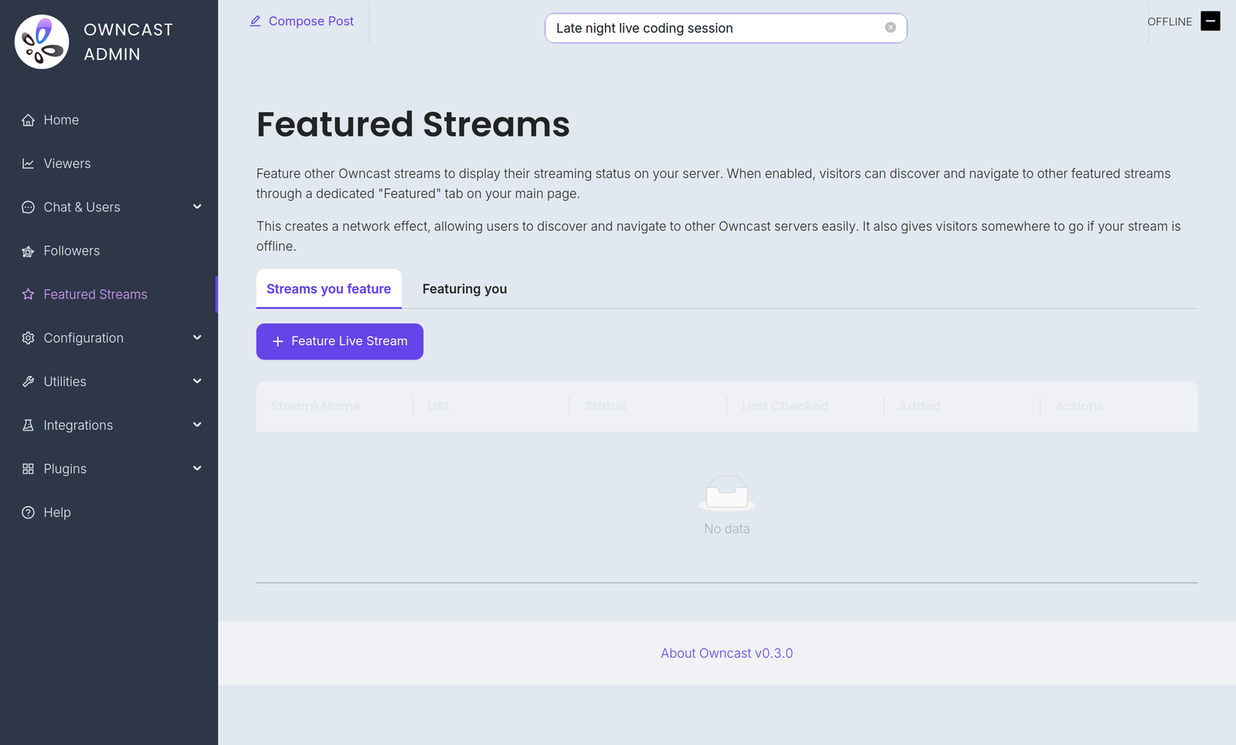Screen dimensions: 1236x745
Task: Click the OWNCAST ADMIN title
Action: (128, 42)
